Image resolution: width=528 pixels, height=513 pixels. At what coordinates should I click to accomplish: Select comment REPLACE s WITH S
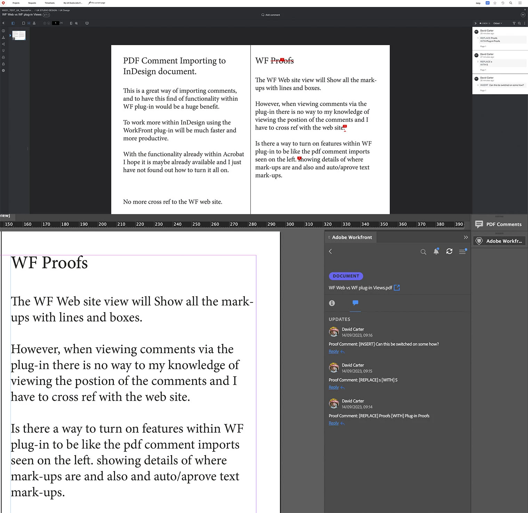pyautogui.click(x=500, y=62)
